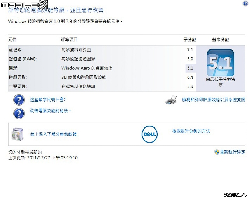Click the Dell logo
This screenshot has height=198, width=249.
point(149,134)
